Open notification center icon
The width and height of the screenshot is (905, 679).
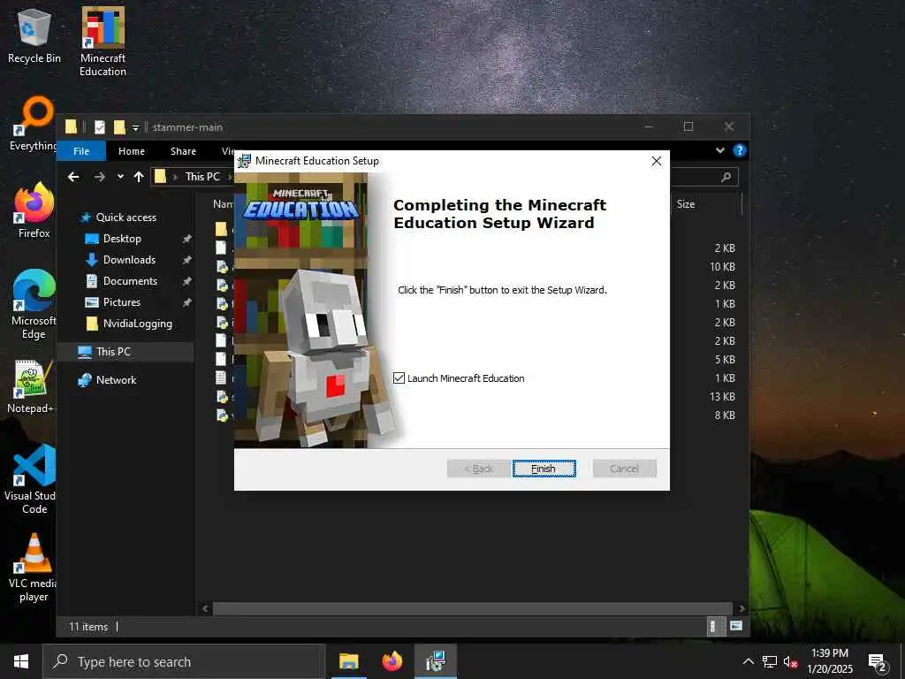click(x=878, y=662)
